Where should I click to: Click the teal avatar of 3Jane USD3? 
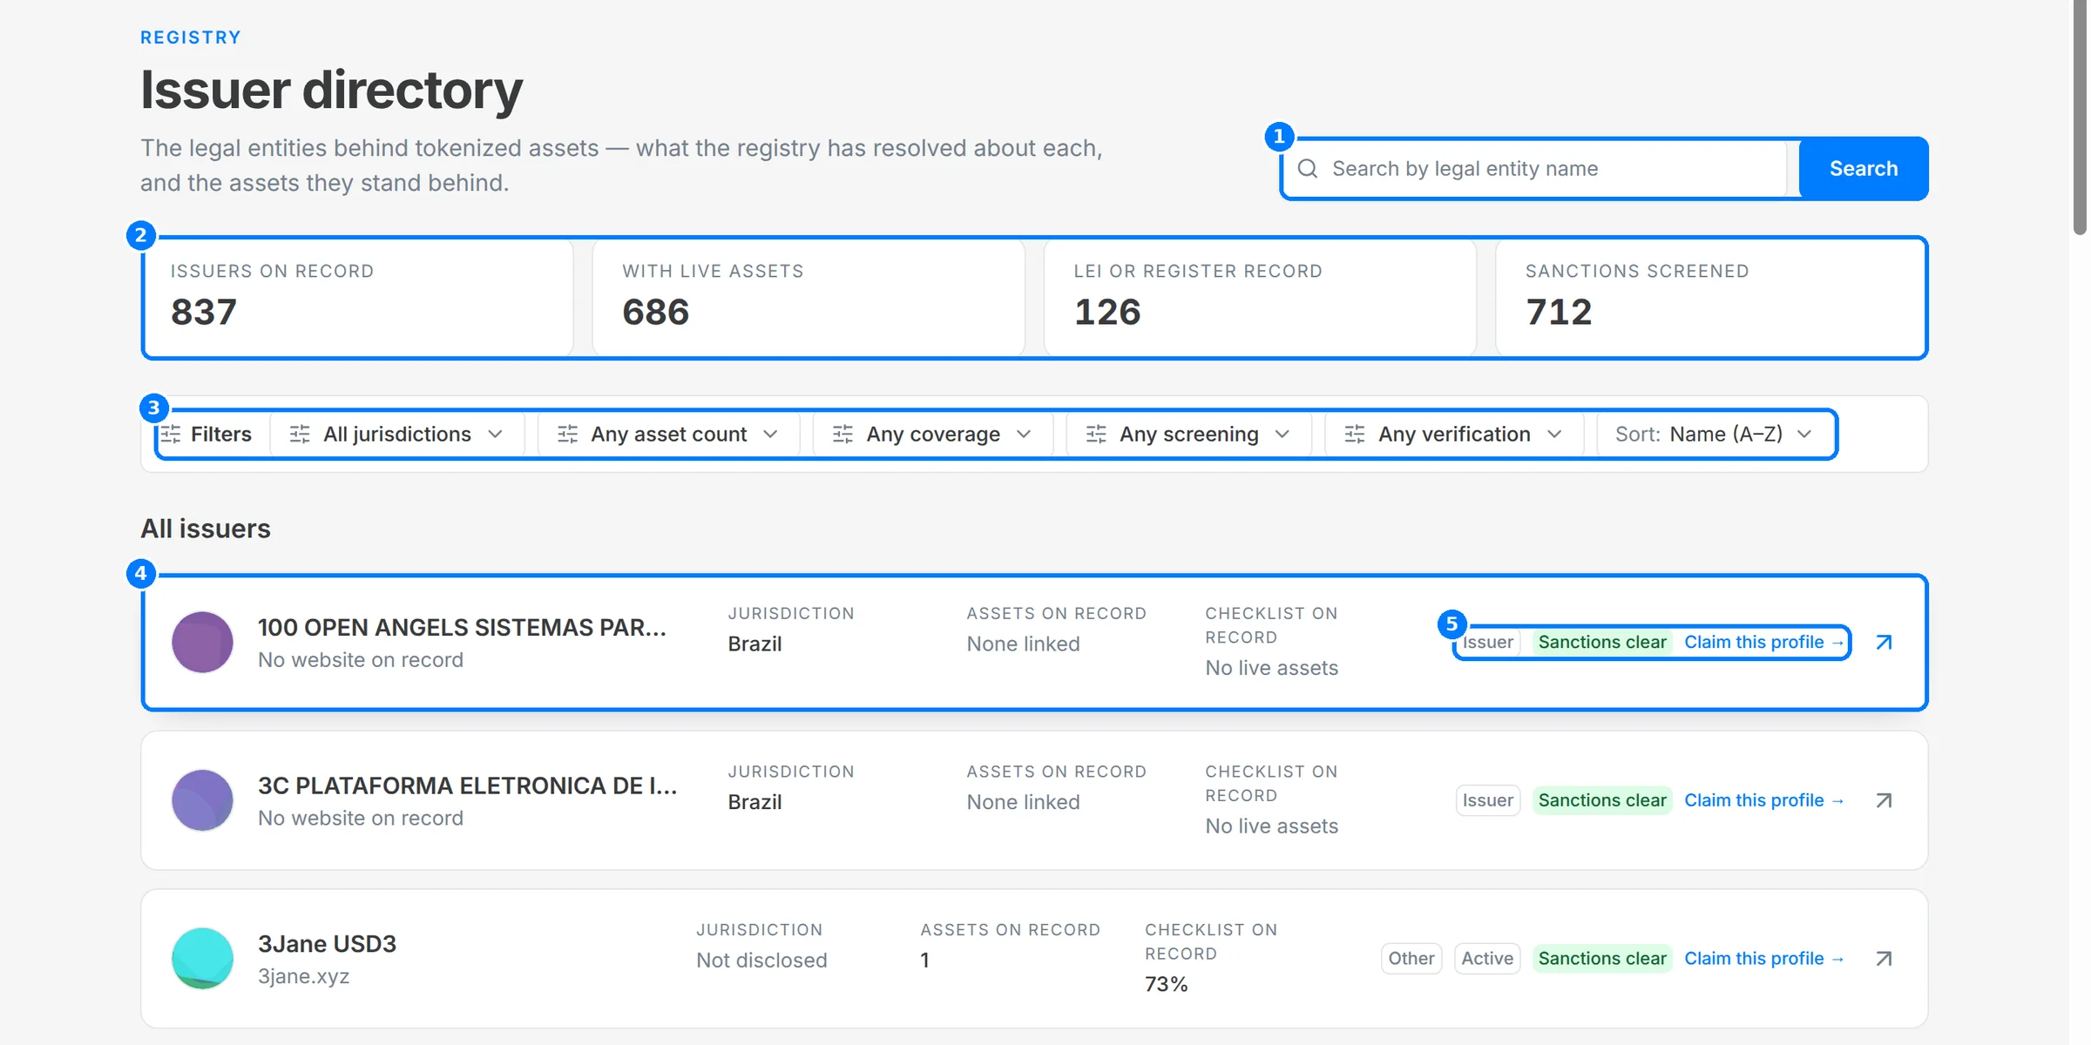tap(202, 959)
